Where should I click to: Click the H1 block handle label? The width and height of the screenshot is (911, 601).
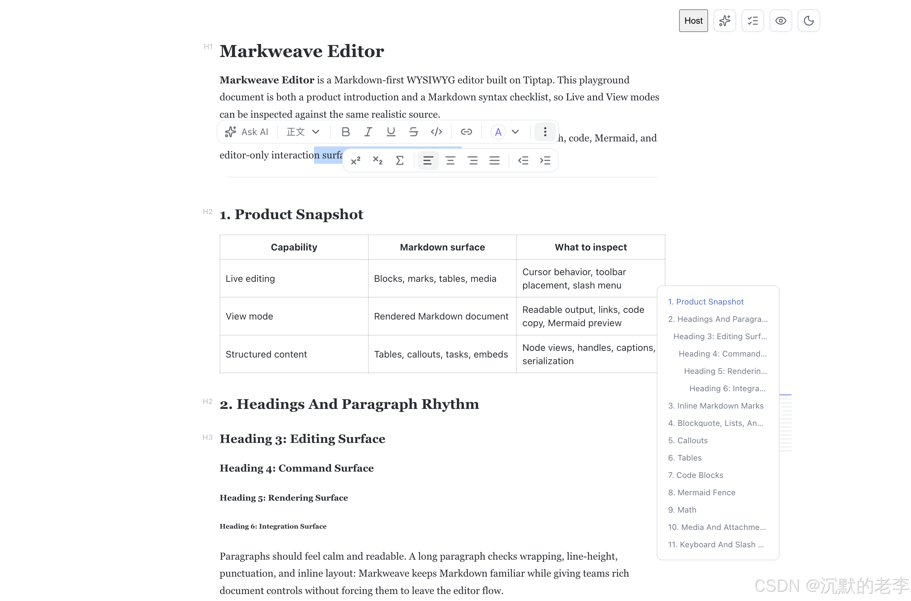tap(208, 47)
